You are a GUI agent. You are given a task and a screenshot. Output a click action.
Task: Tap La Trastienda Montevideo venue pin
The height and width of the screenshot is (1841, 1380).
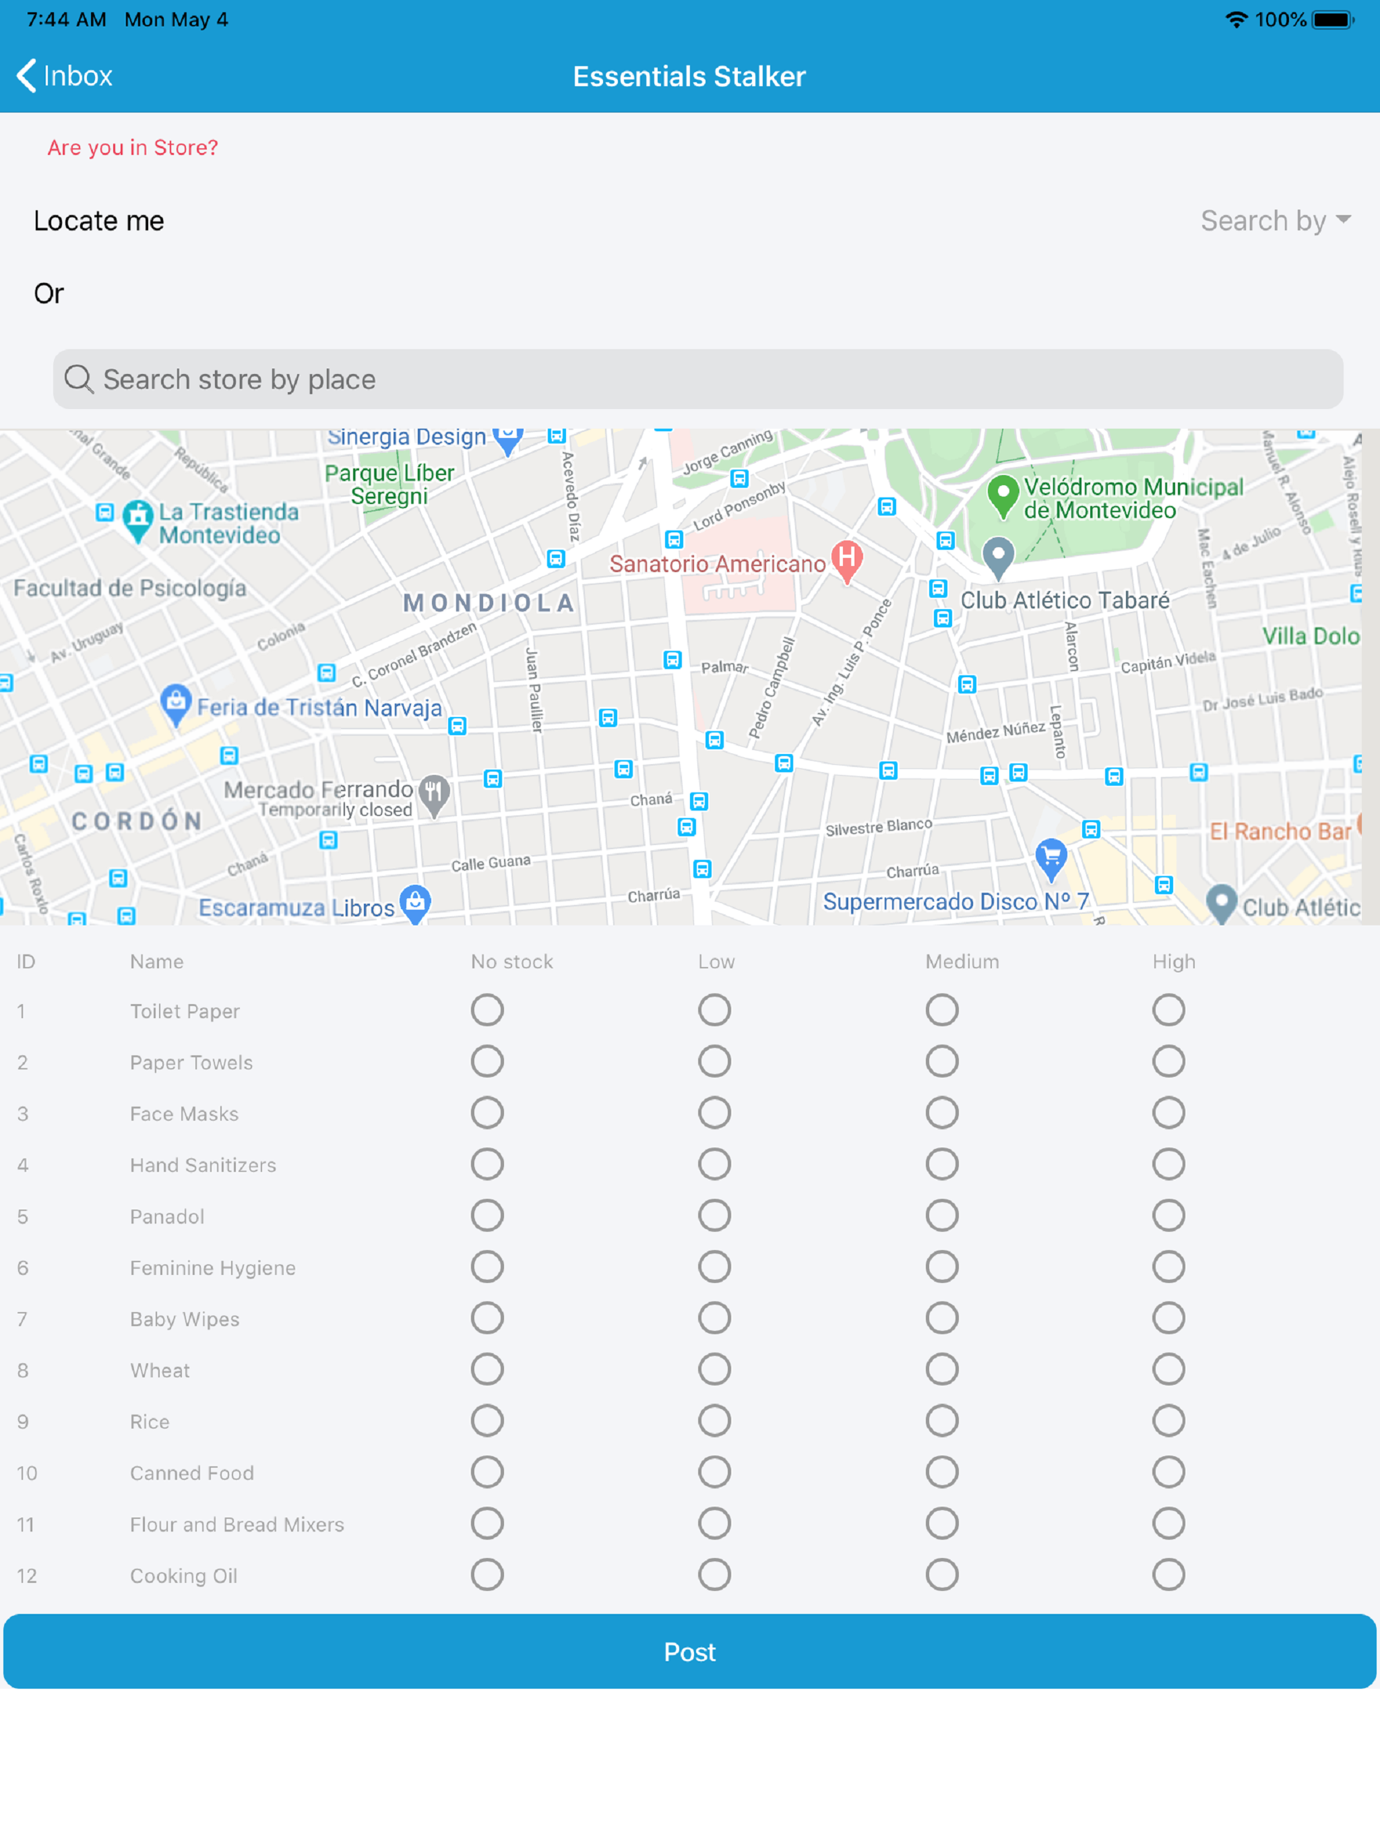(138, 521)
